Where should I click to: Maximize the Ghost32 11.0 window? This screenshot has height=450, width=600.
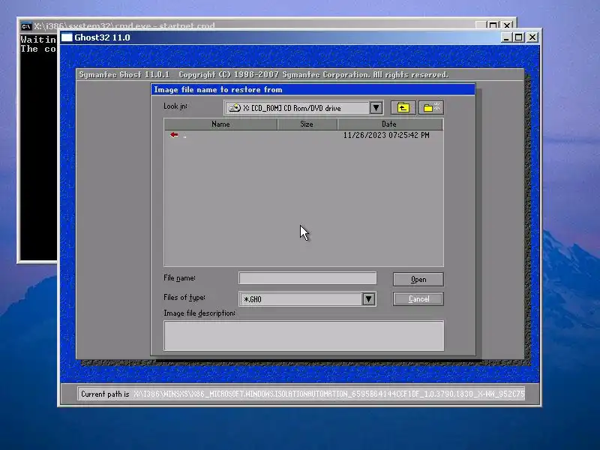click(519, 37)
